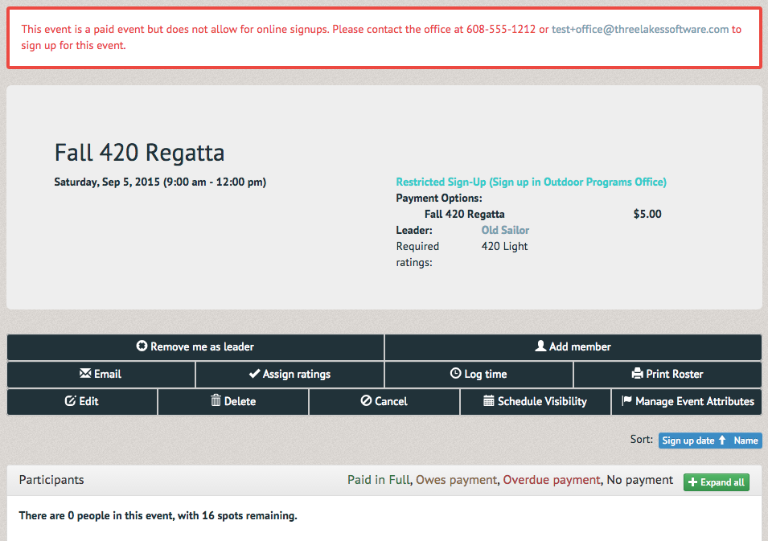The height and width of the screenshot is (541, 768).
Task: Open Schedule Visibility settings
Action: point(536,402)
